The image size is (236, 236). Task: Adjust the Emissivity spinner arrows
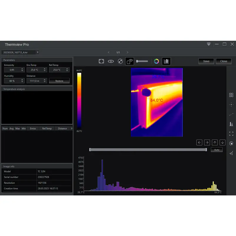22,70
